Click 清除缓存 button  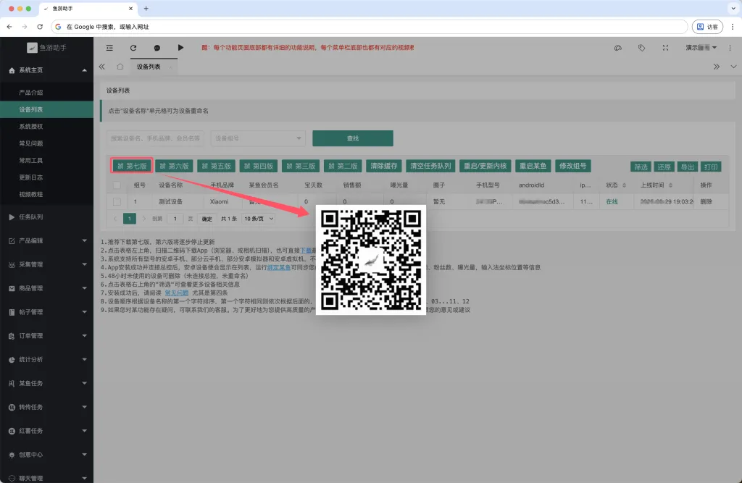click(x=384, y=166)
